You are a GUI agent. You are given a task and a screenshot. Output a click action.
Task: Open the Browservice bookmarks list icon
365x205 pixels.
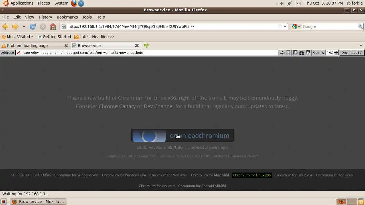(x=295, y=53)
